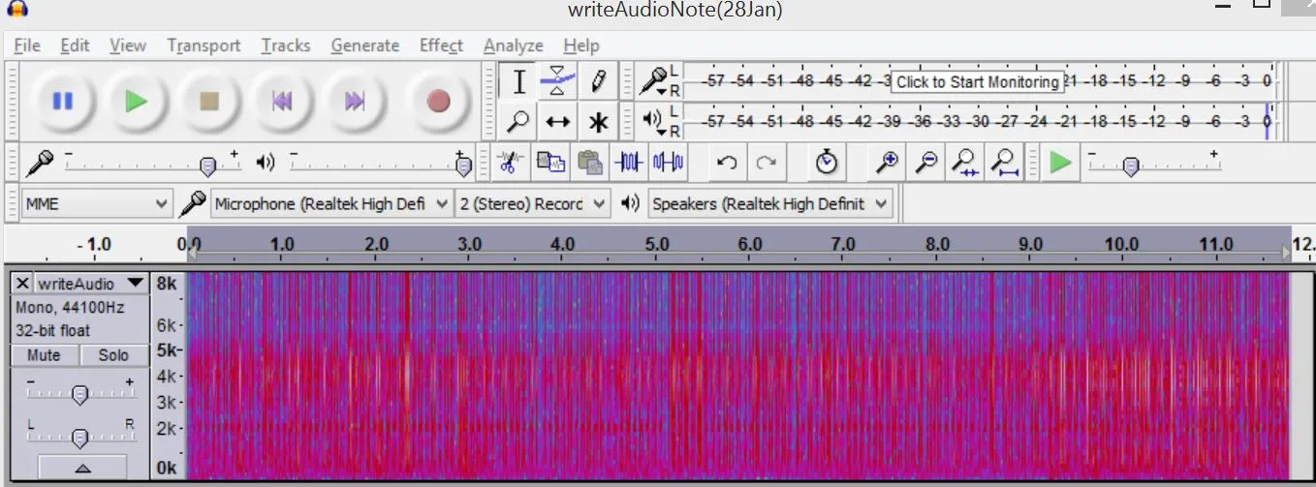
Task: Close the writeAudio track with X
Action: 22,284
